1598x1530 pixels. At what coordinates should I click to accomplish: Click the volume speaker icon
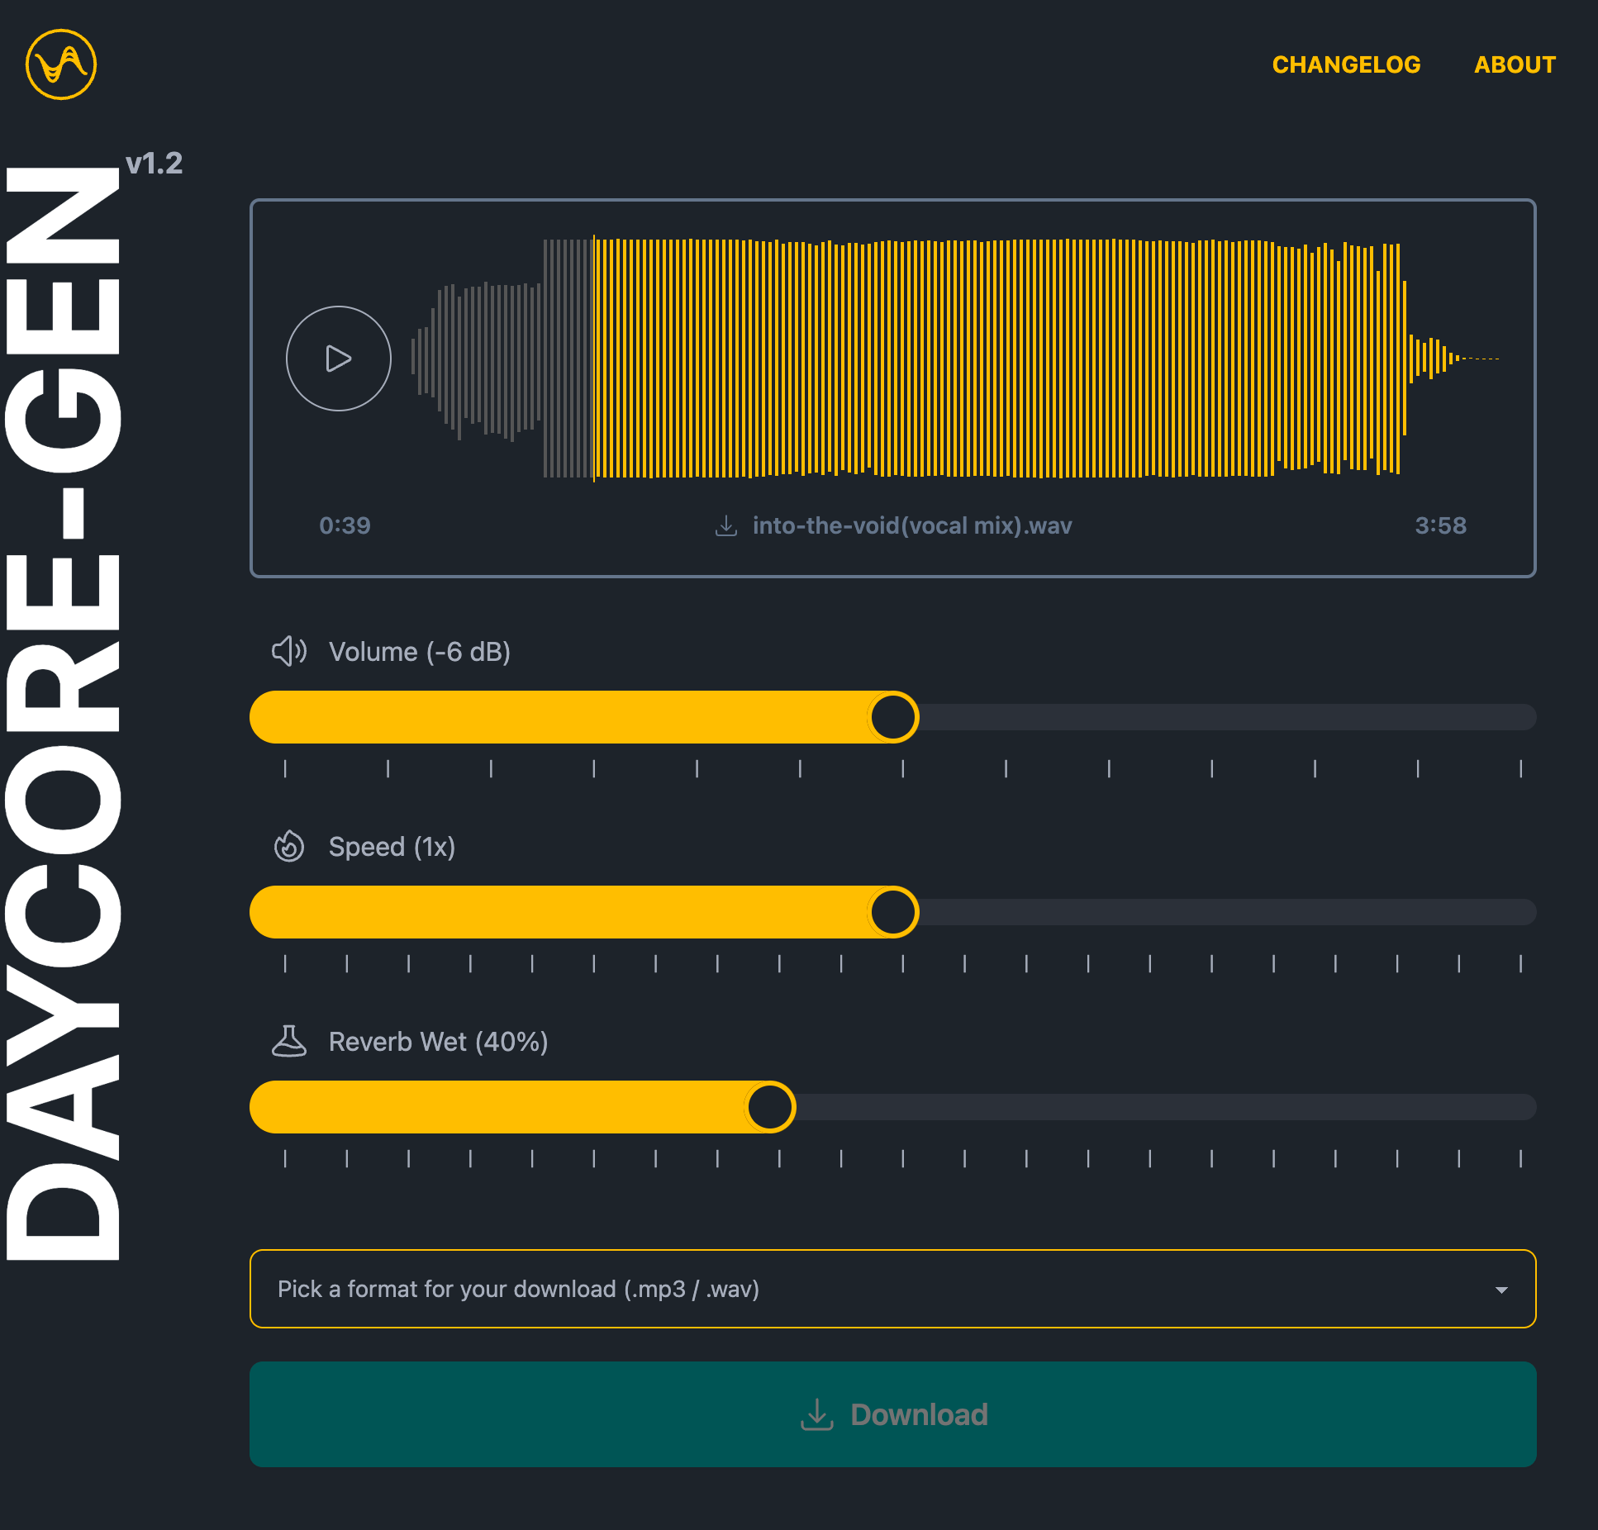288,652
